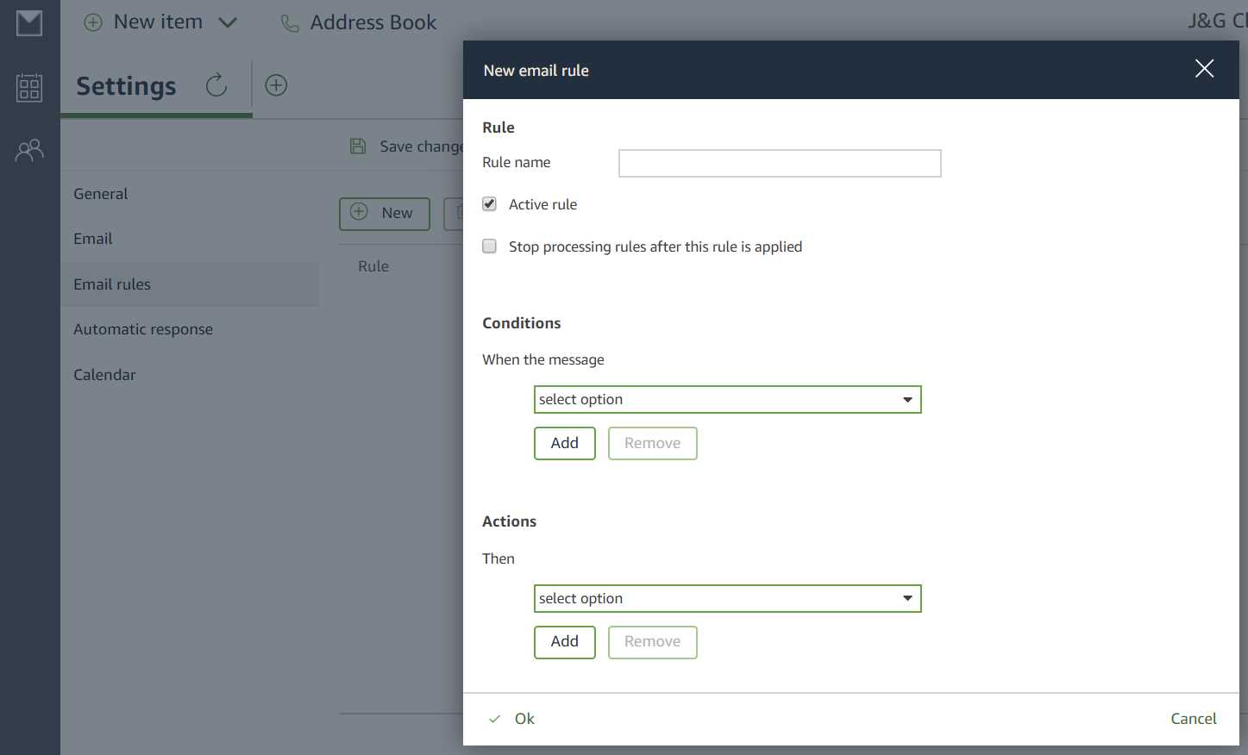Open Automatic response settings
The width and height of the screenshot is (1248, 755).
tap(143, 329)
